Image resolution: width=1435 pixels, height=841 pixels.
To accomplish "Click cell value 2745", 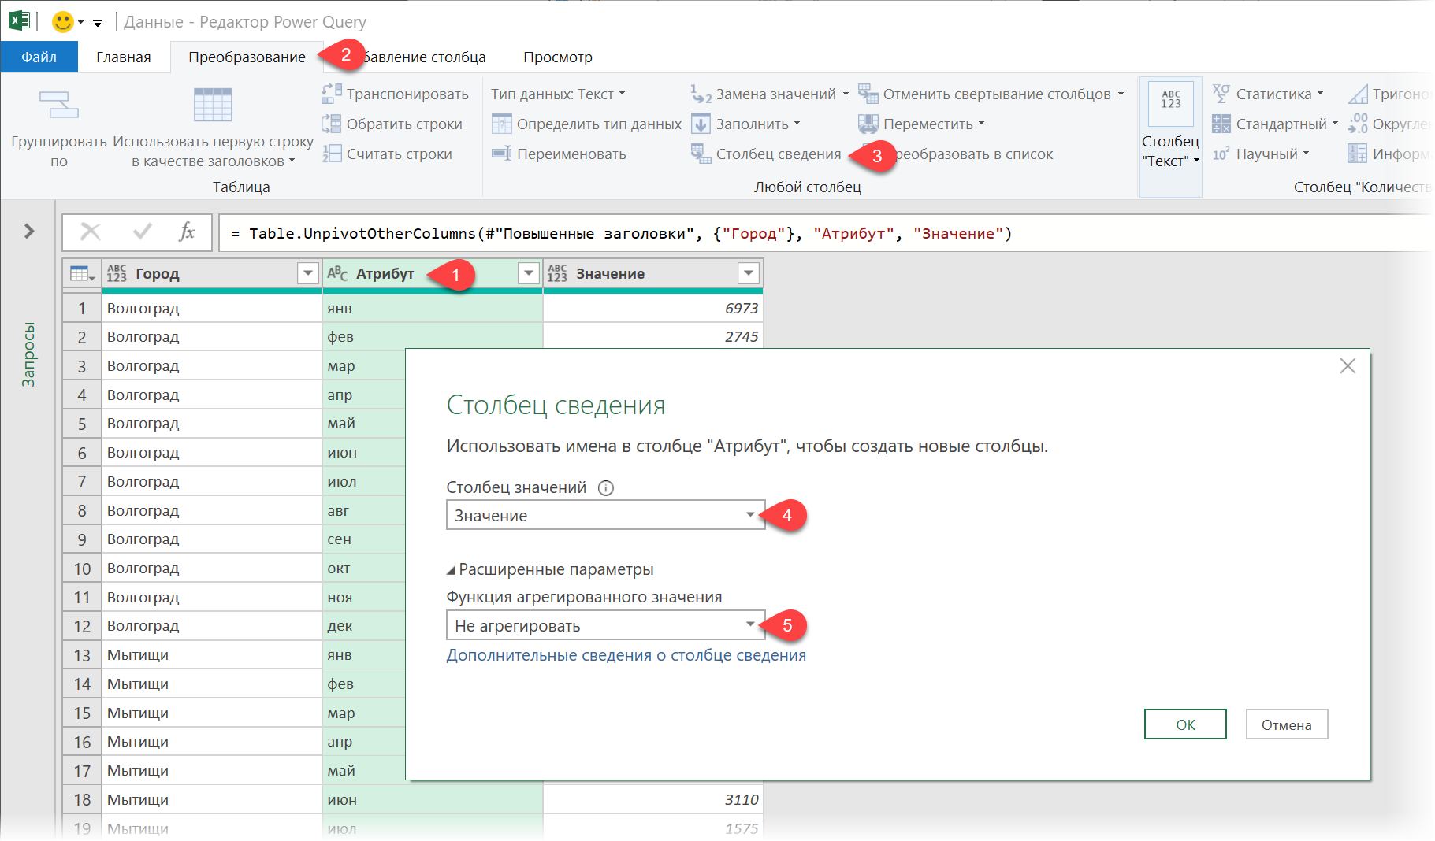I will (x=653, y=336).
